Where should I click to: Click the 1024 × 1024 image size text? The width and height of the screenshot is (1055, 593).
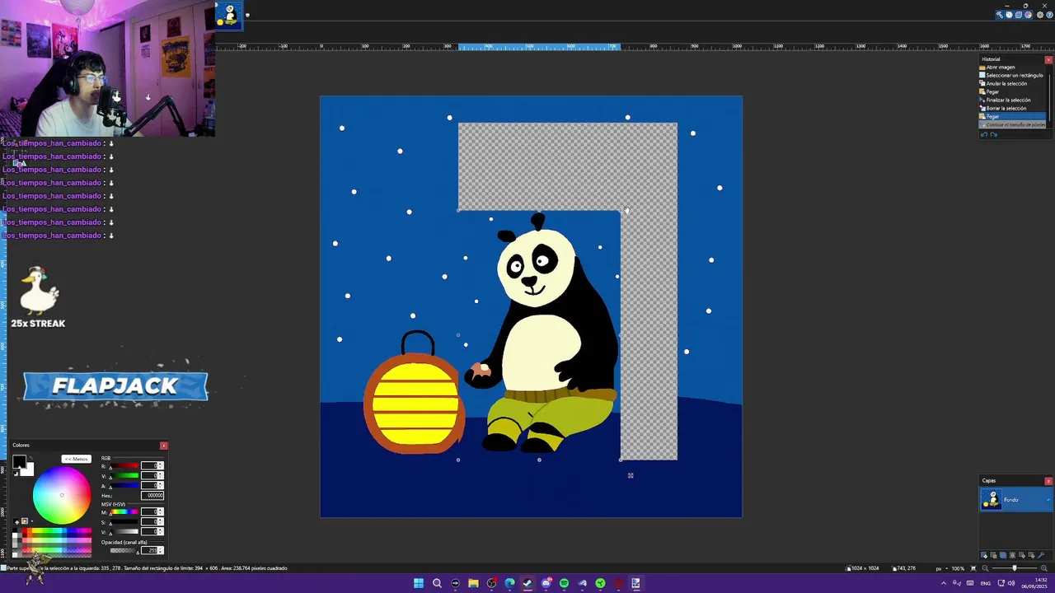[867, 568]
